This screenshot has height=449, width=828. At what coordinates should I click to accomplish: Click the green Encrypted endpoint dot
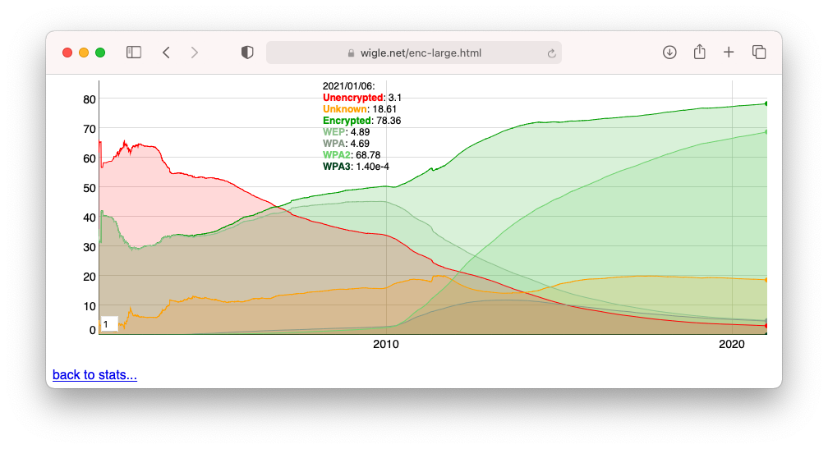766,103
